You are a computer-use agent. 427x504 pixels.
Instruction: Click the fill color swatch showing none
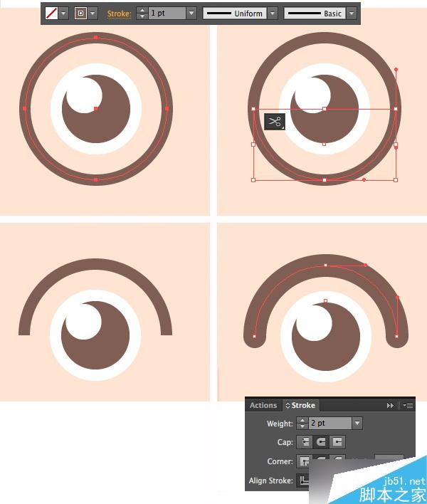pyautogui.click(x=51, y=14)
